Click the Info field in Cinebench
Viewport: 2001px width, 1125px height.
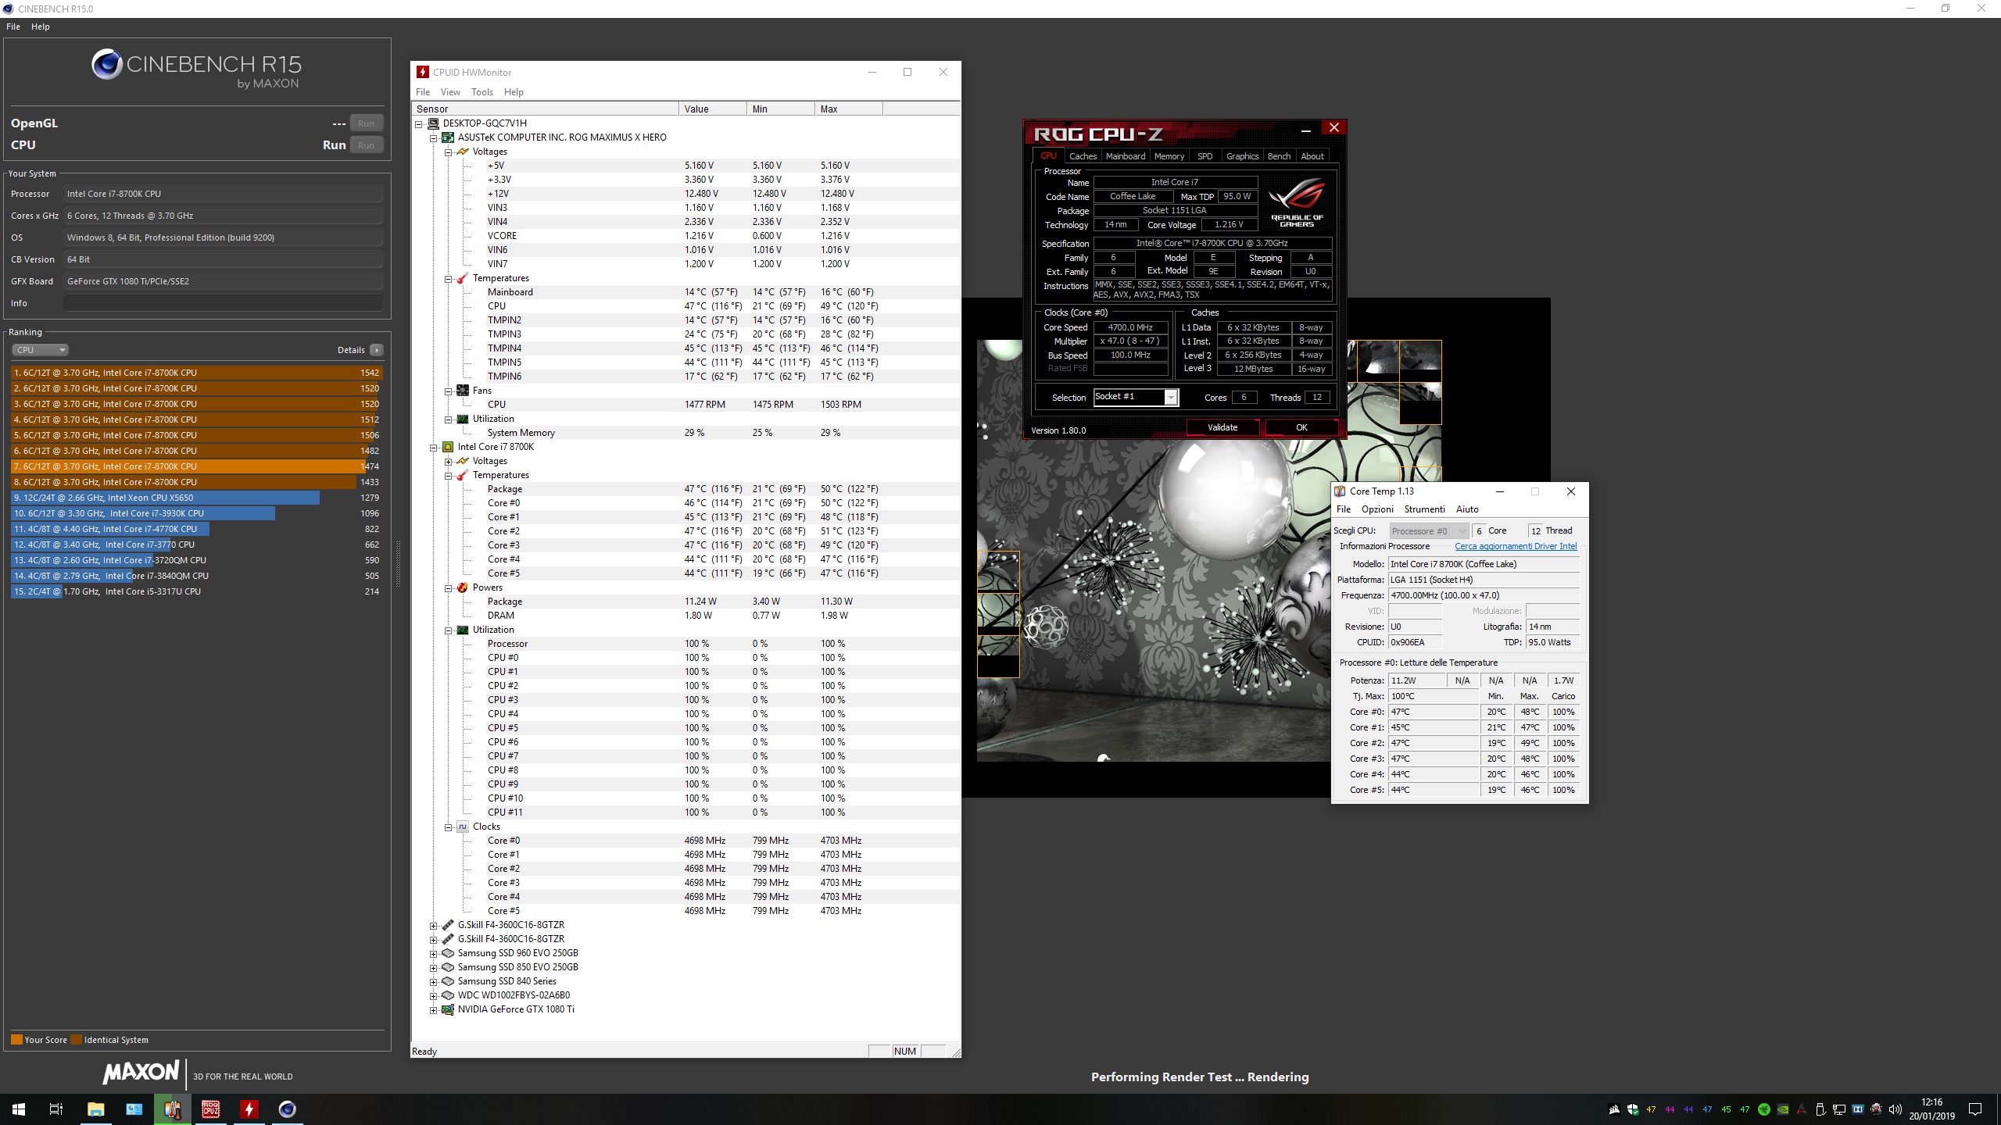pyautogui.click(x=223, y=303)
